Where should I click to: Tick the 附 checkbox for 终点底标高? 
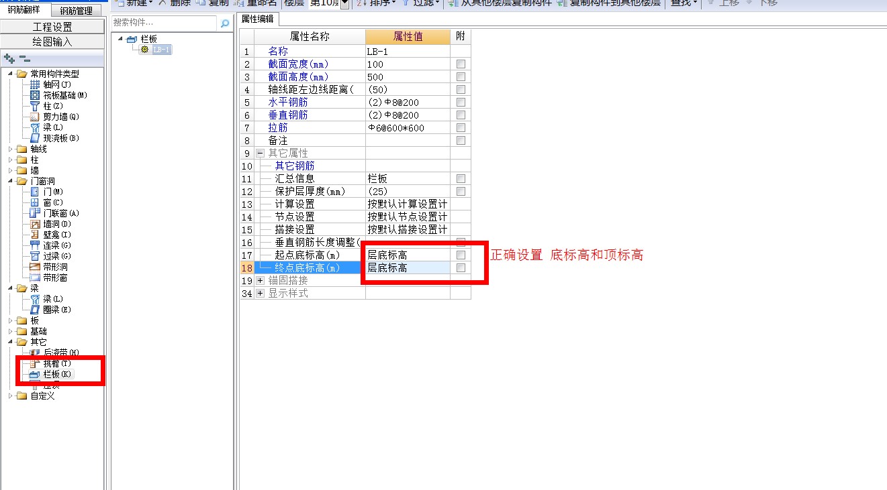(x=461, y=268)
